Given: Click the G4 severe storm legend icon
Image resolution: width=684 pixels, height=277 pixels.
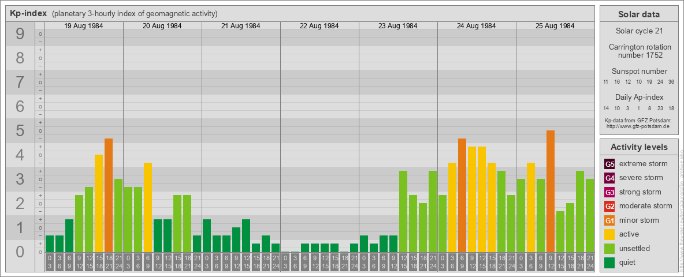Looking at the screenshot, I should (609, 178).
